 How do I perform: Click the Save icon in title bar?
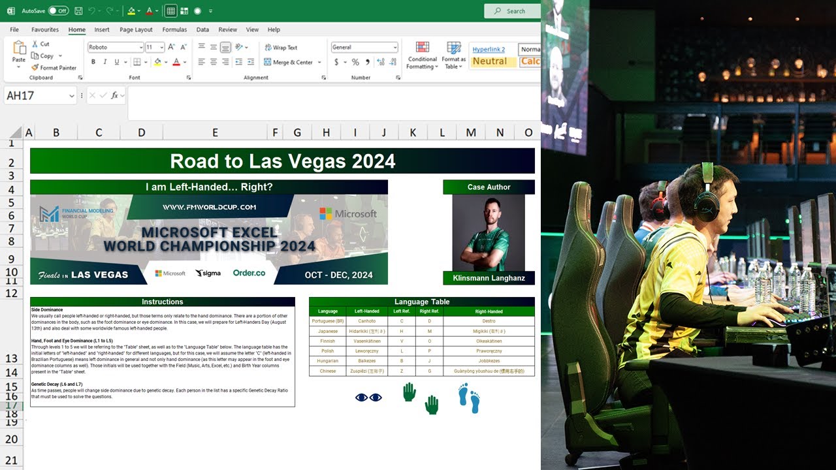78,11
